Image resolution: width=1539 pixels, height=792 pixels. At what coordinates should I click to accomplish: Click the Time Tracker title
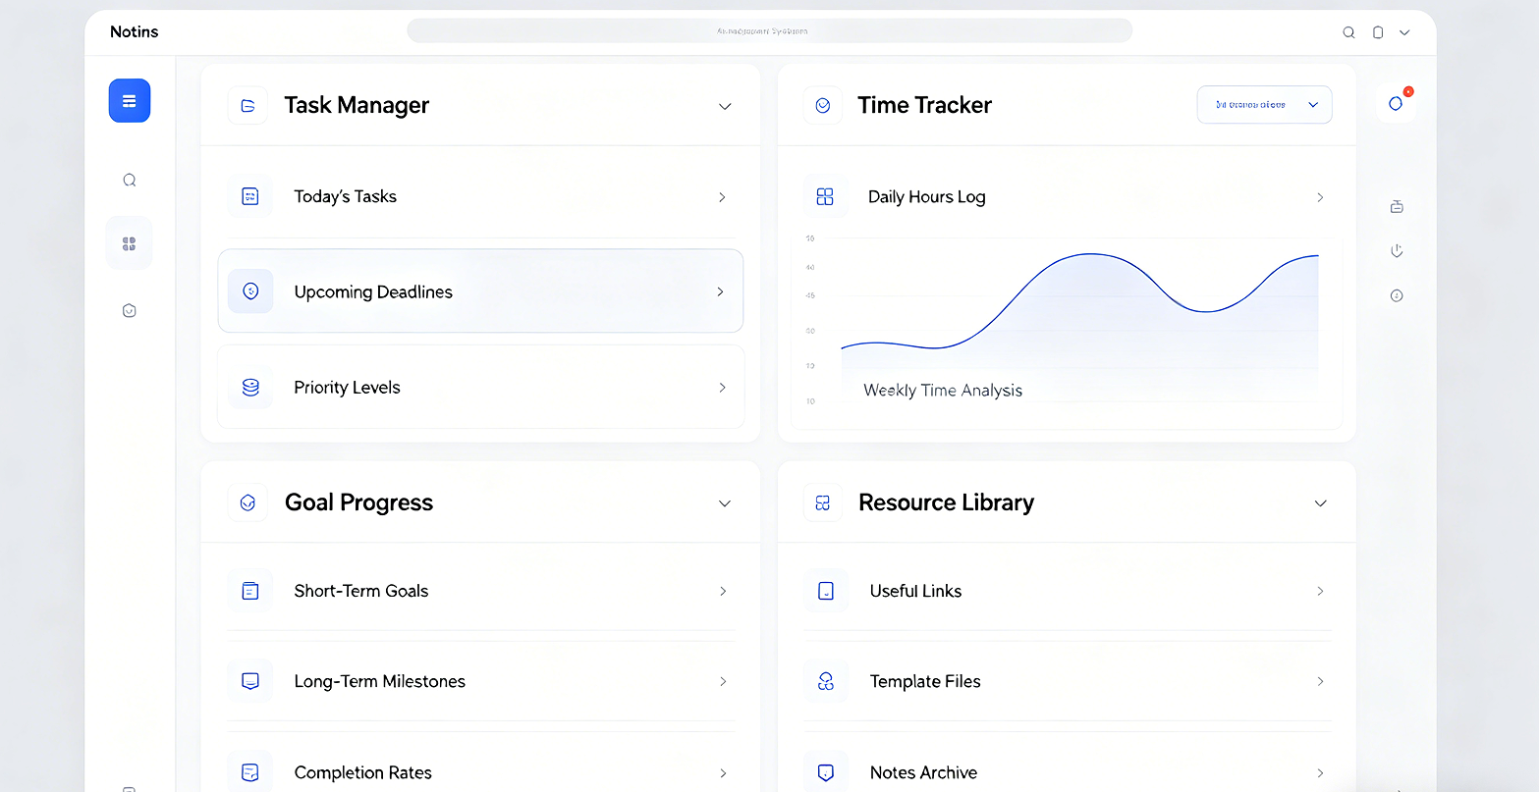(x=924, y=105)
